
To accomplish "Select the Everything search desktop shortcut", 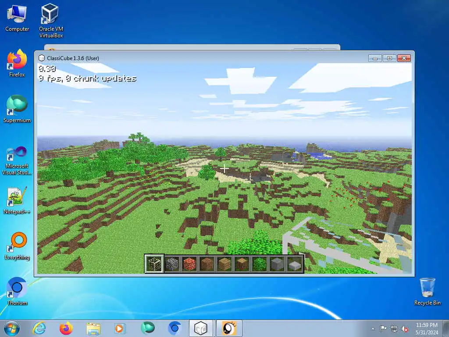I will point(17,246).
